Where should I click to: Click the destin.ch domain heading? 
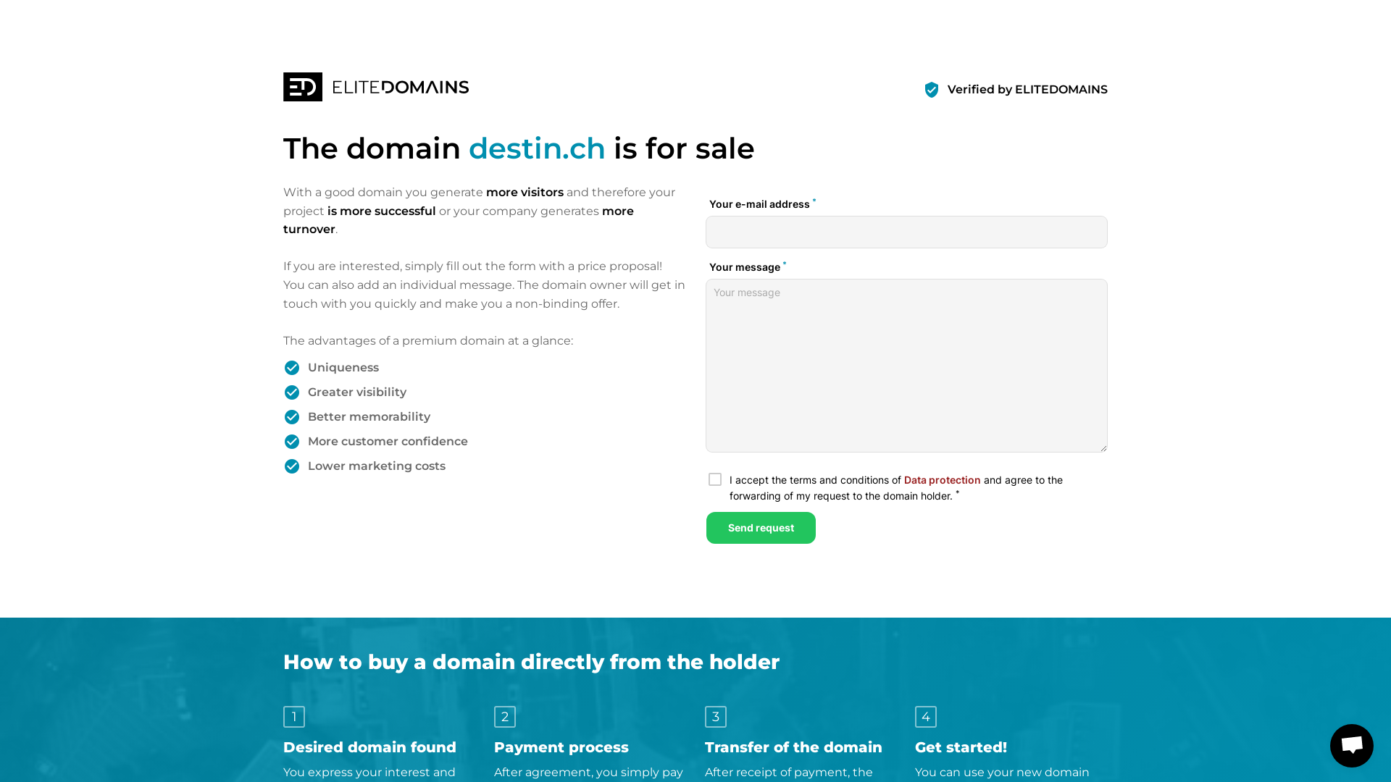pyautogui.click(x=537, y=148)
